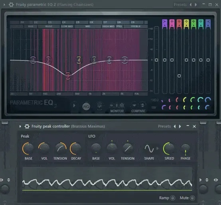The image size is (221, 205).
Task: Click the COMPARE down arrow button
Action: coord(134,105)
